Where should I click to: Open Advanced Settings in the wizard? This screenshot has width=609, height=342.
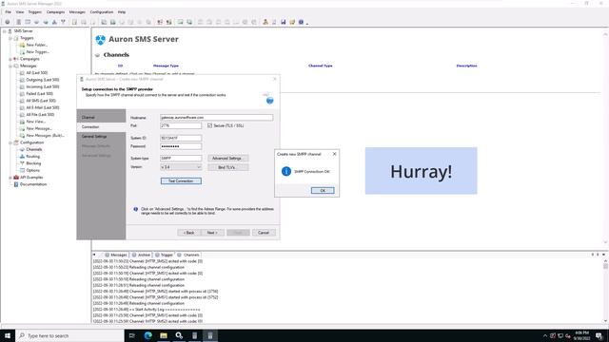[x=228, y=159]
